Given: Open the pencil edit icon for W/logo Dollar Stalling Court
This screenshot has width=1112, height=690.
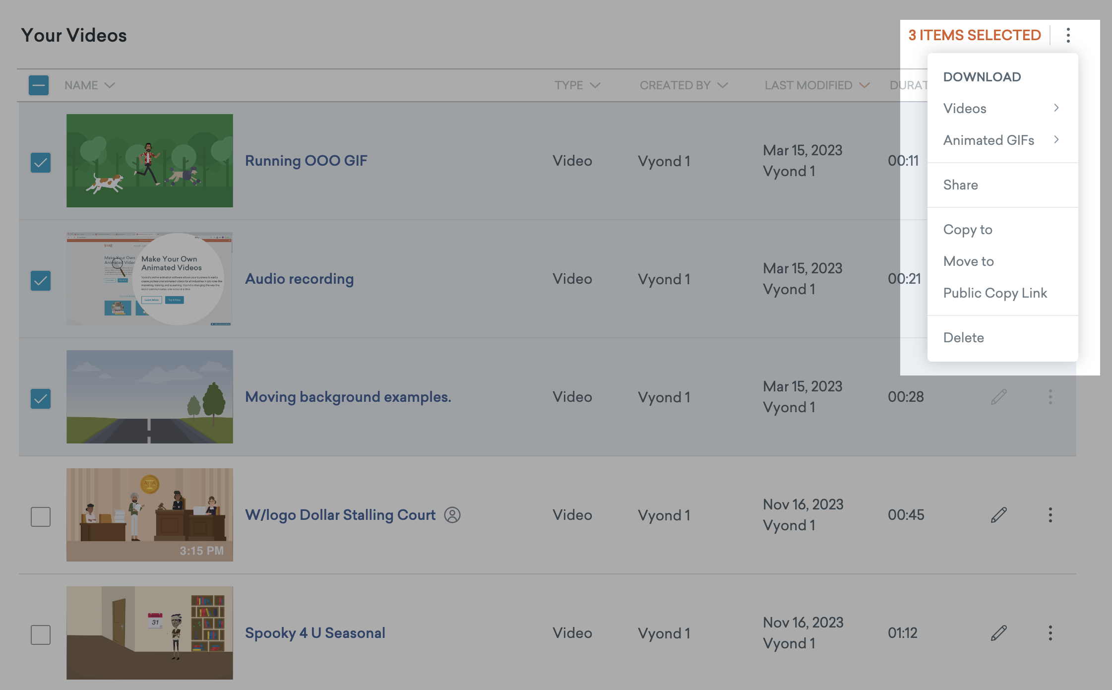Looking at the screenshot, I should 998,515.
